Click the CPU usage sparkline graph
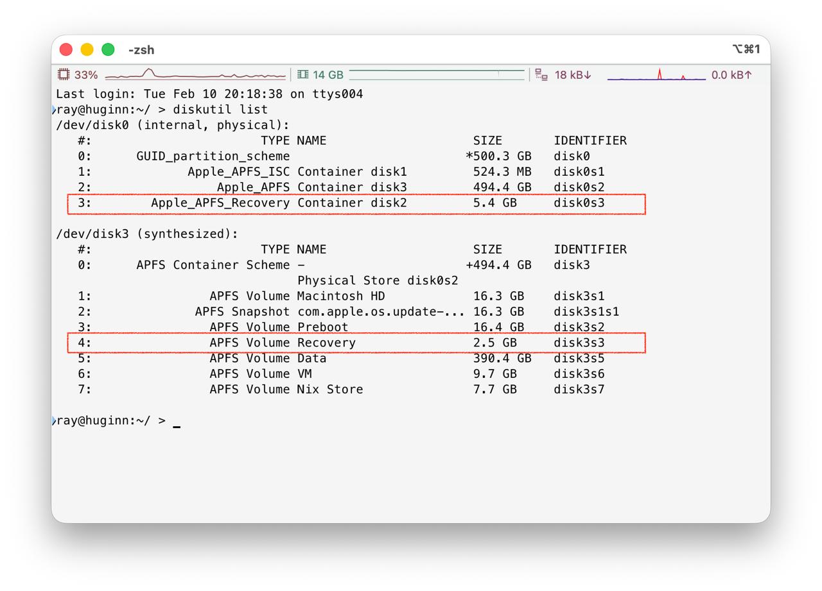822x591 pixels. tap(195, 74)
